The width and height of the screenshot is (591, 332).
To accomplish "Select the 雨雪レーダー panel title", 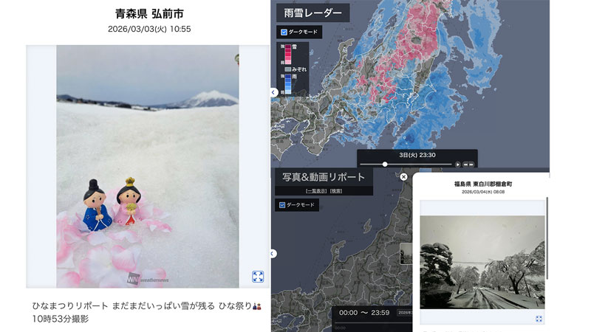I will 312,13.
